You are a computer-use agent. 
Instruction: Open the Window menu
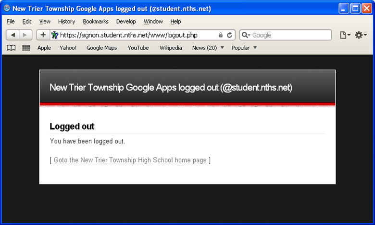153,22
